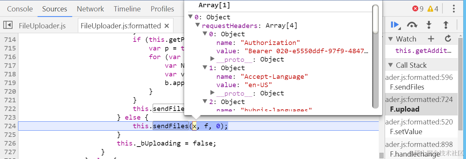The height and width of the screenshot is (159, 466).
Task: Select the F.sendFiles call stack frame
Action: click(x=421, y=82)
